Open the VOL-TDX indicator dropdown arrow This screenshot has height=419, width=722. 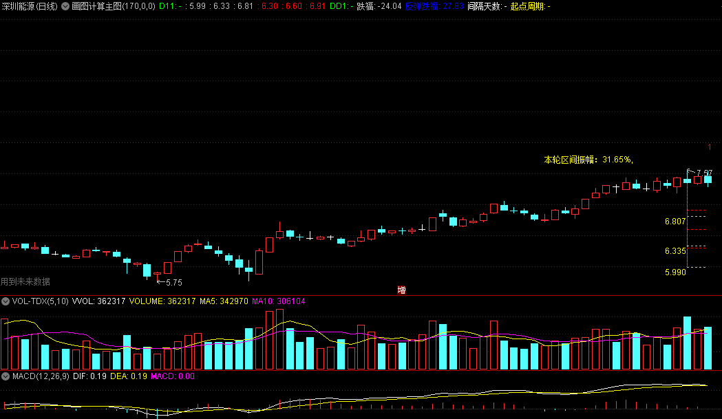point(6,301)
